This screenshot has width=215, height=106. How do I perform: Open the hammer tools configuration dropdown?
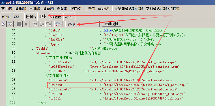tap(59, 24)
